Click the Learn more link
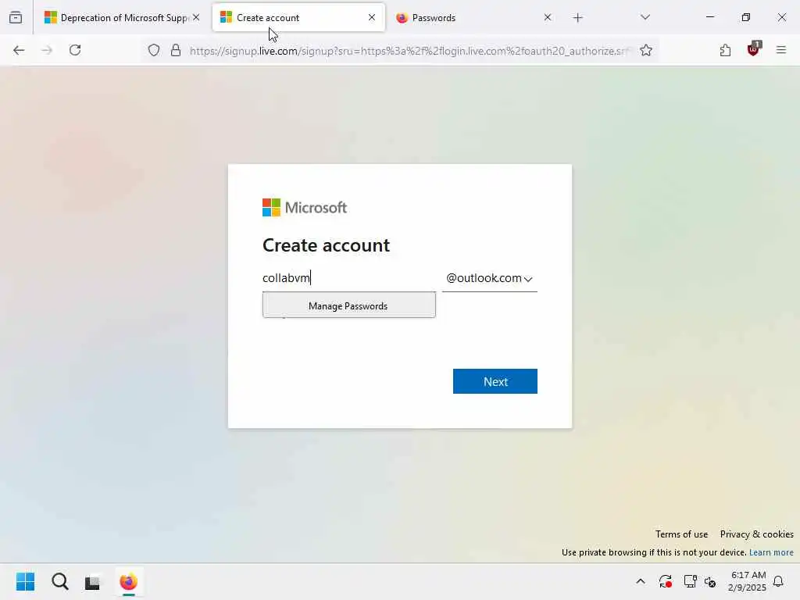 point(771,552)
